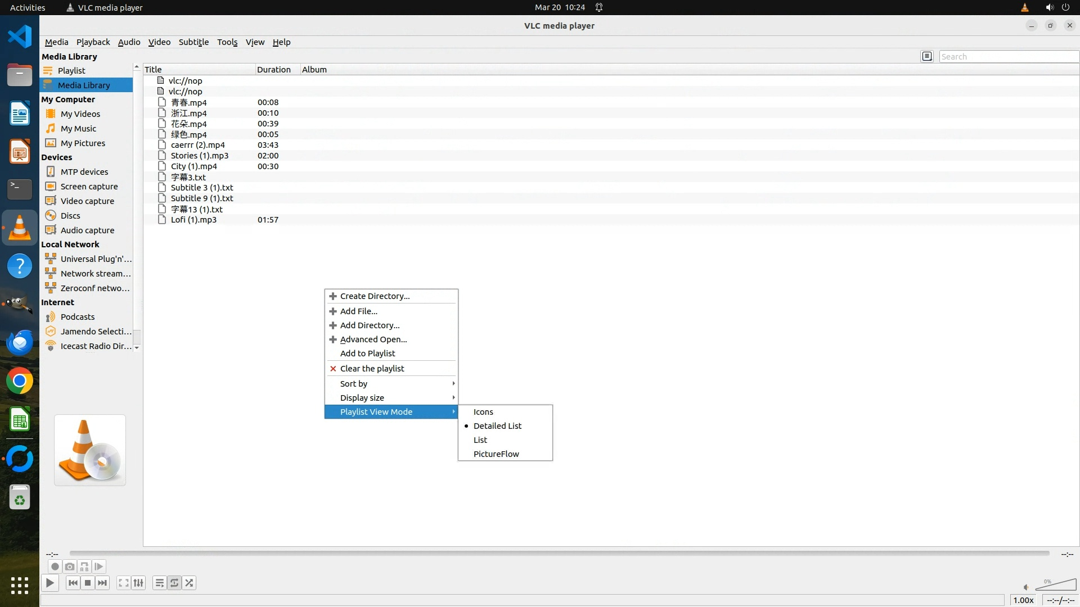The height and width of the screenshot is (607, 1080).
Task: Click the playlist view toggle icon near search
Action: pyautogui.click(x=927, y=56)
